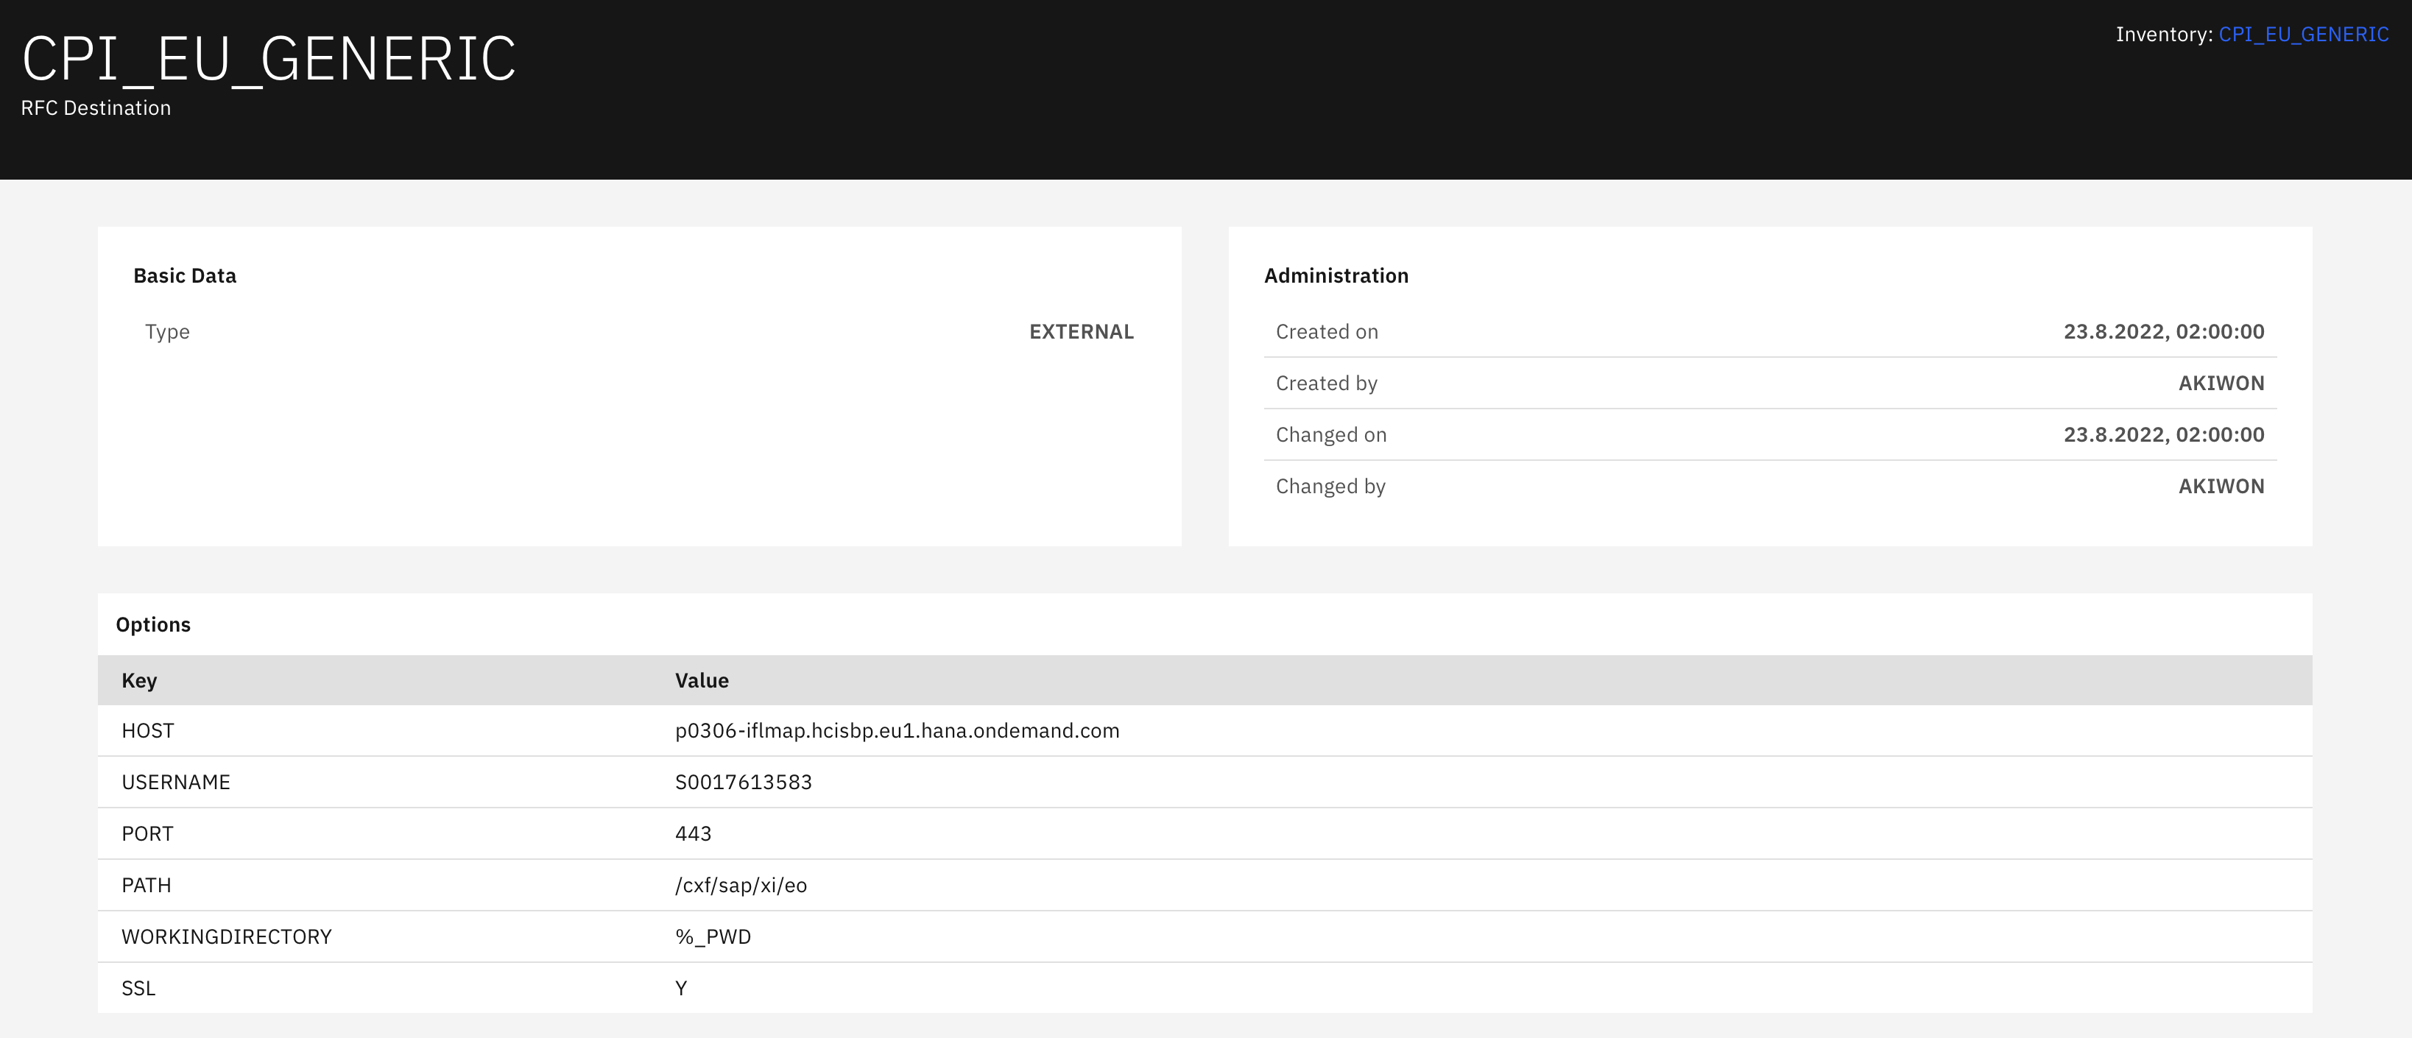Click the CPI_EU_GENERIC page title

[x=269, y=59]
